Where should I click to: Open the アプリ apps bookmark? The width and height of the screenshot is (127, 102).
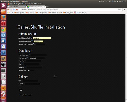point(10,12)
